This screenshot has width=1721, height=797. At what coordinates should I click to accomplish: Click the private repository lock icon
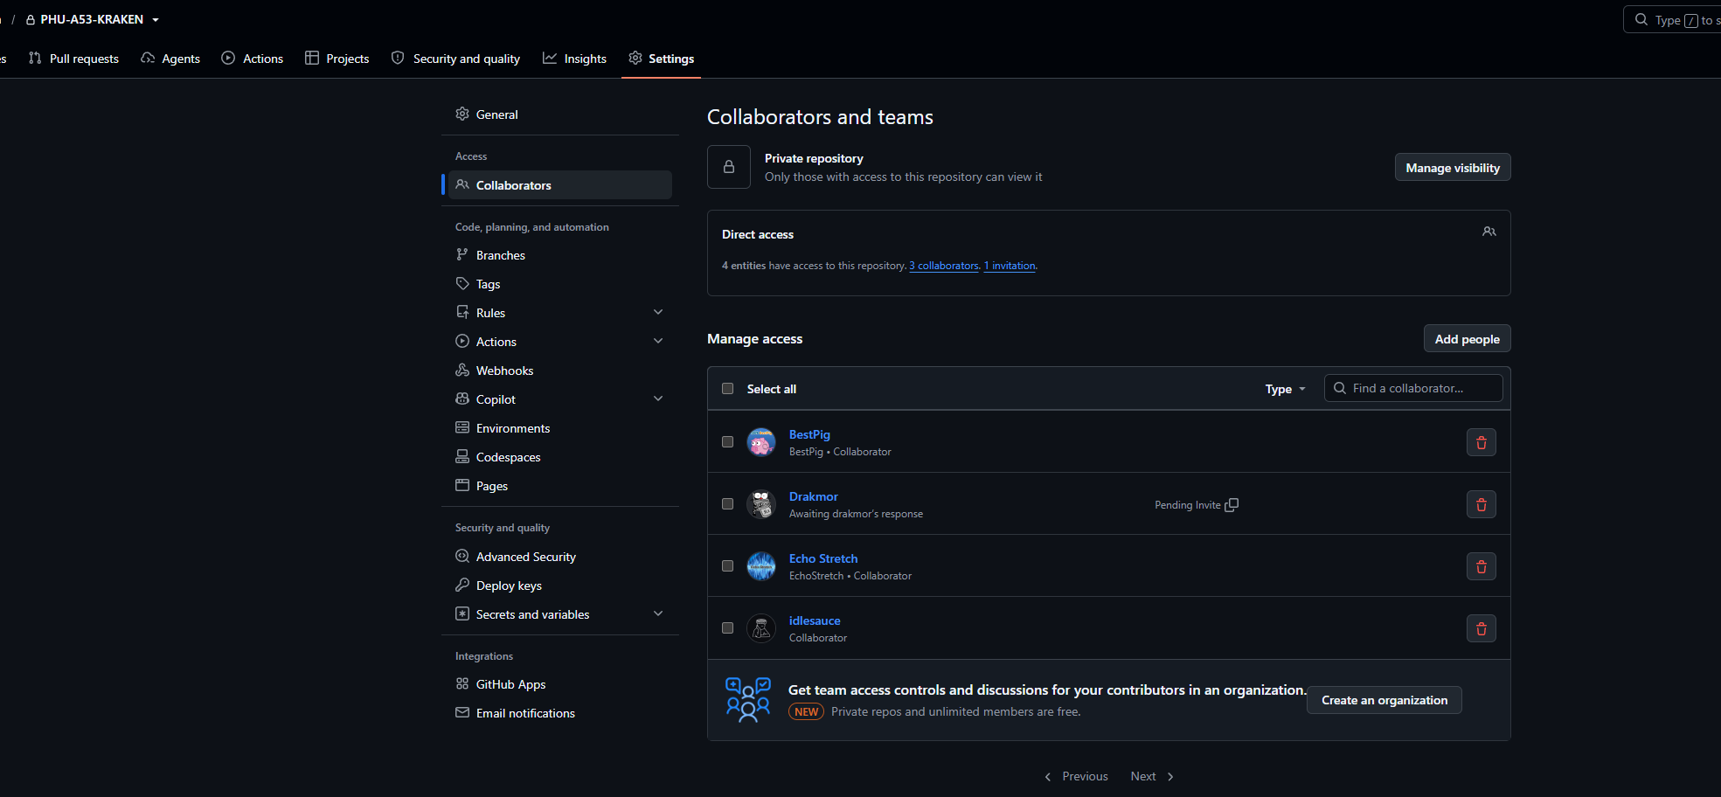[729, 167]
